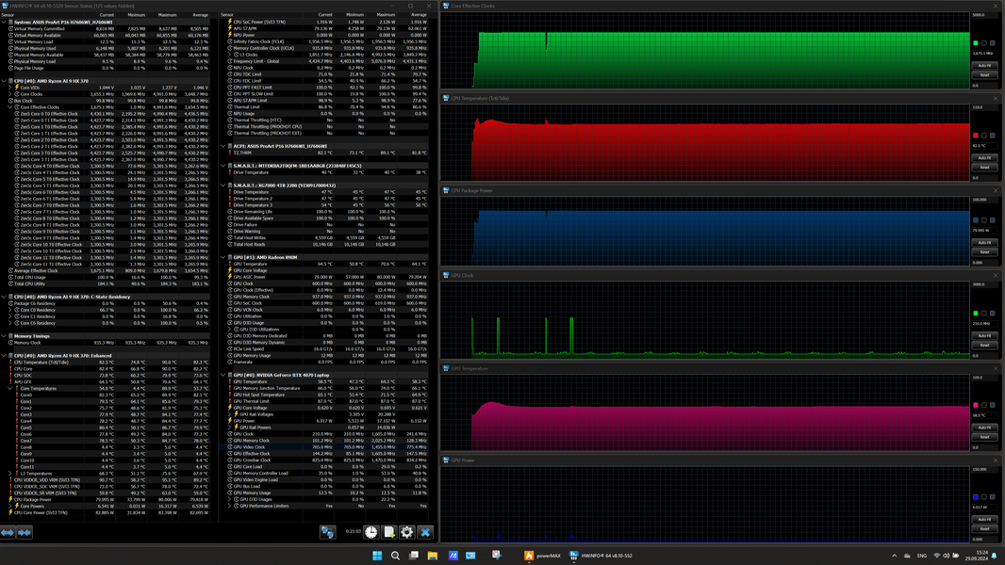Toggle first empty checkbox in CPU Package Power graph
This screenshot has width=1005, height=565.
point(984,220)
